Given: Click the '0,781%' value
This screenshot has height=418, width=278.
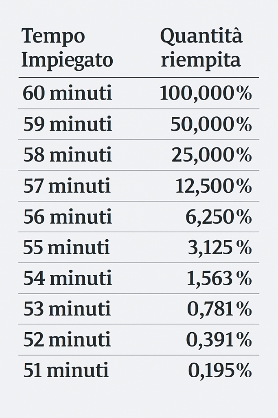Looking at the screenshot, I should 219,309.
